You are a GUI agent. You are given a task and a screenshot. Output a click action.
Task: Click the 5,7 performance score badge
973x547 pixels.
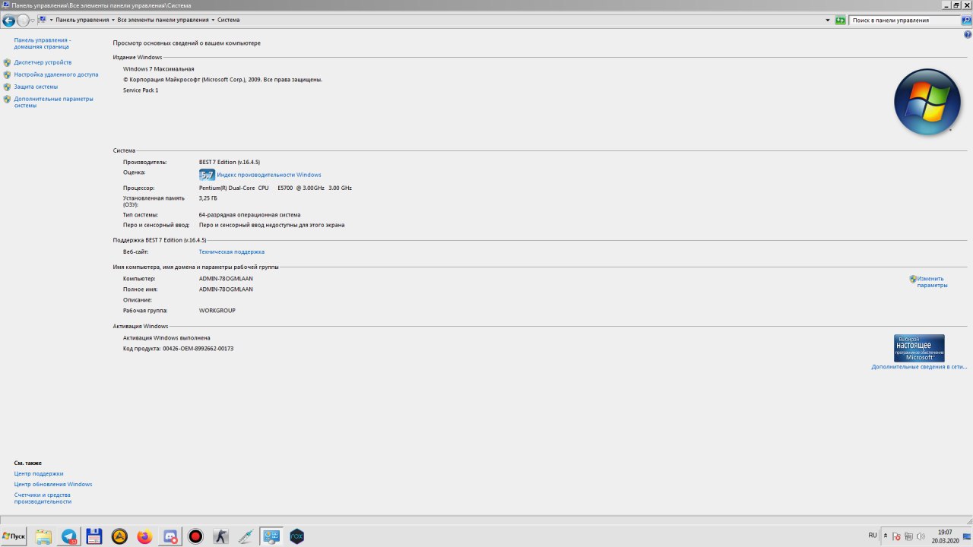pyautogui.click(x=207, y=175)
